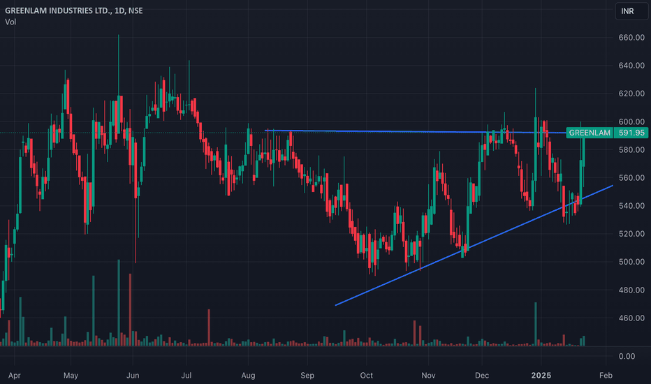Select the rising blue support trendline
The width and height of the screenshot is (651, 384).
pyautogui.click(x=474, y=245)
